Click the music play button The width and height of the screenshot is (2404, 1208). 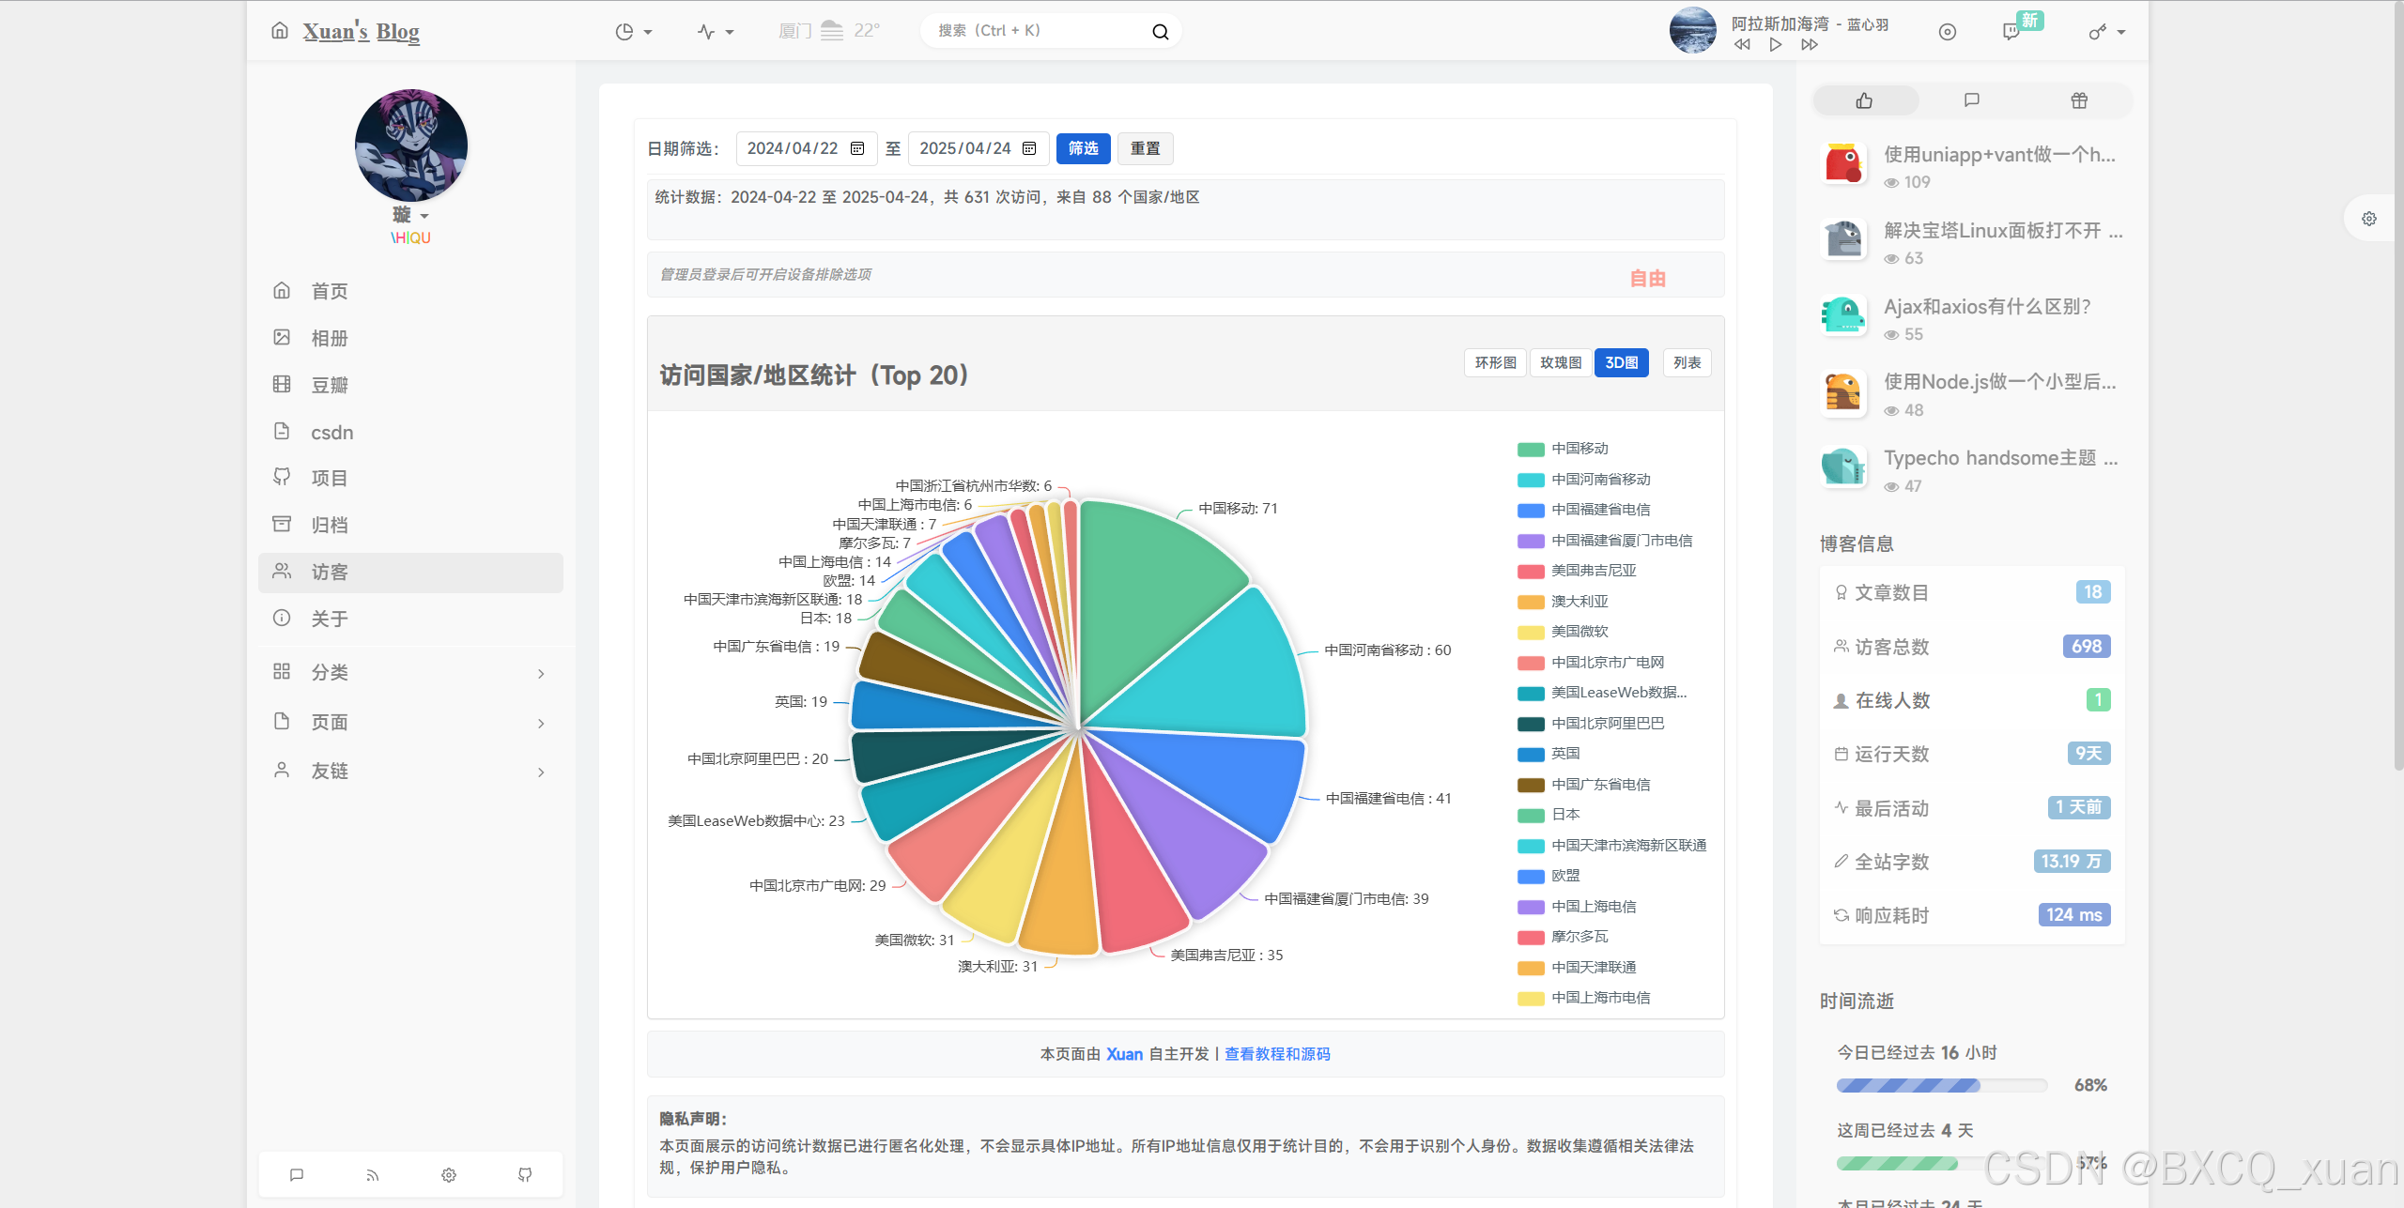(x=1775, y=44)
